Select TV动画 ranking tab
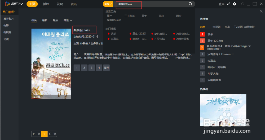 [x=238, y=27]
